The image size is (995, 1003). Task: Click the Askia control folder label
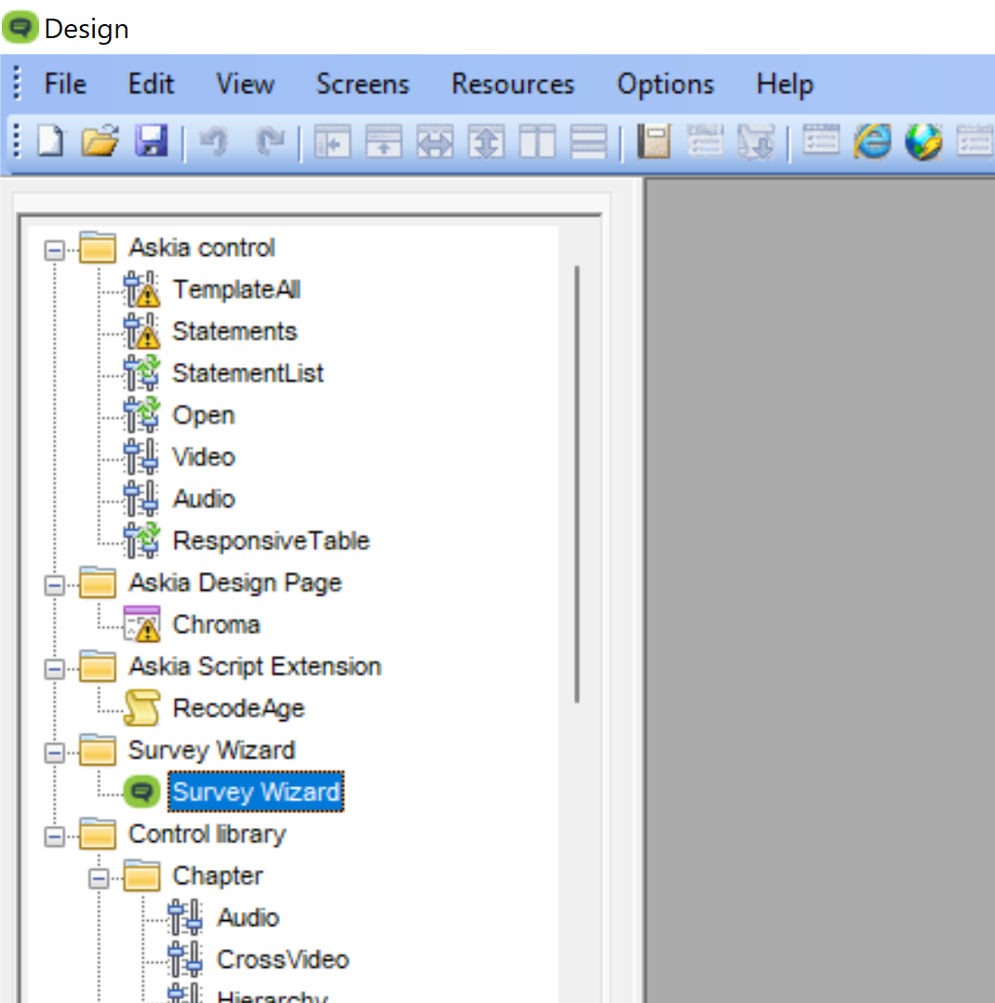[x=202, y=247]
